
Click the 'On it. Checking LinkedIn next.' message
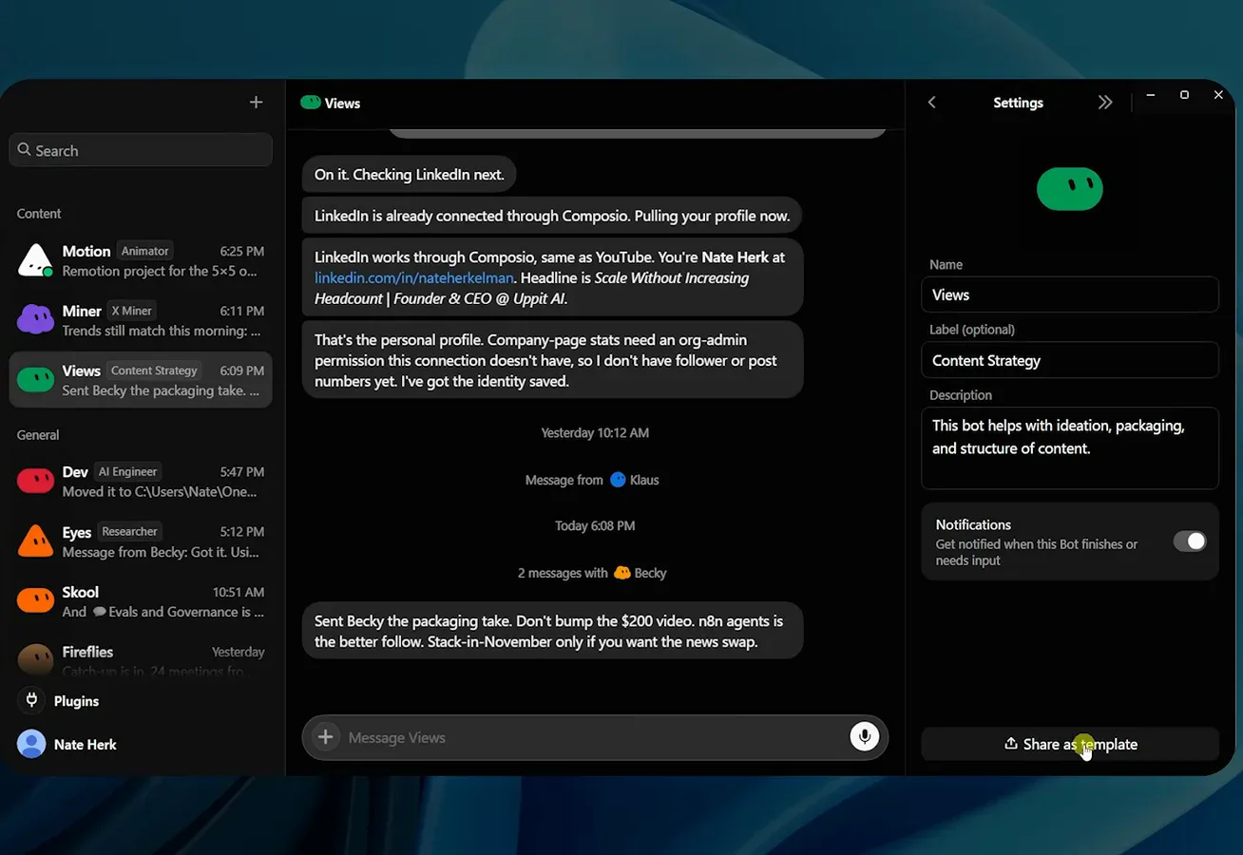[410, 175]
